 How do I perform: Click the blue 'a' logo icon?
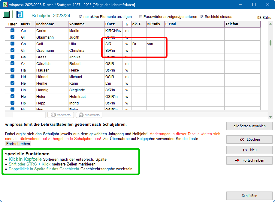(20, 15)
